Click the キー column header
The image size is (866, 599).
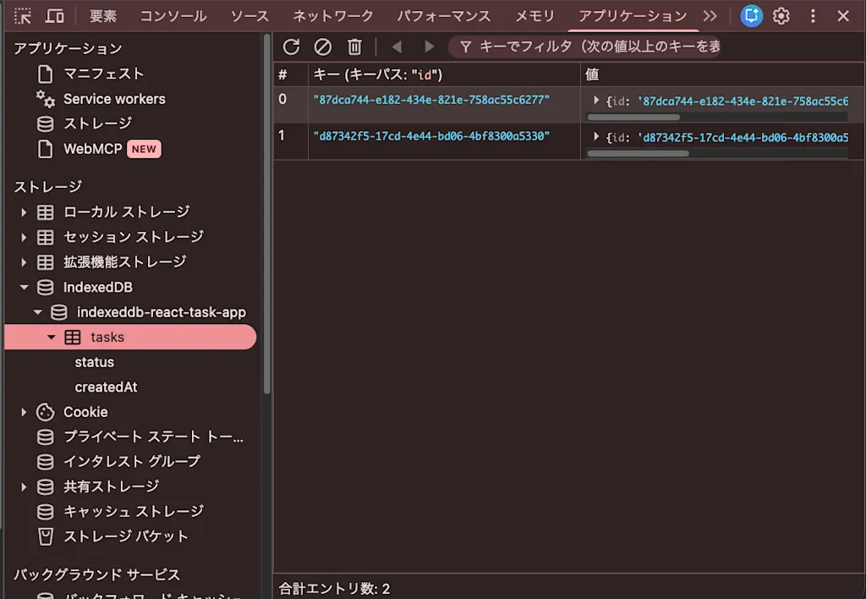(x=444, y=74)
